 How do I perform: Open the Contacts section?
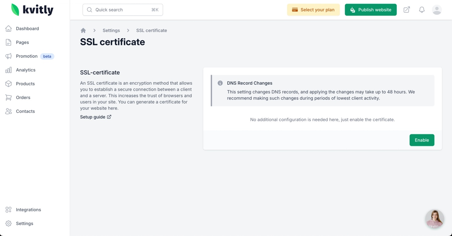pos(25,111)
